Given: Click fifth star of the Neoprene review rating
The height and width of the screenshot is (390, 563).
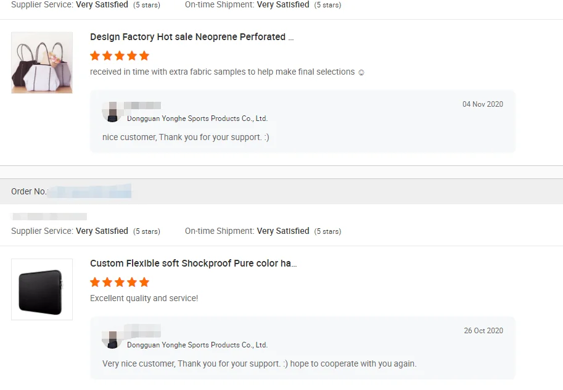Looking at the screenshot, I should click(144, 56).
